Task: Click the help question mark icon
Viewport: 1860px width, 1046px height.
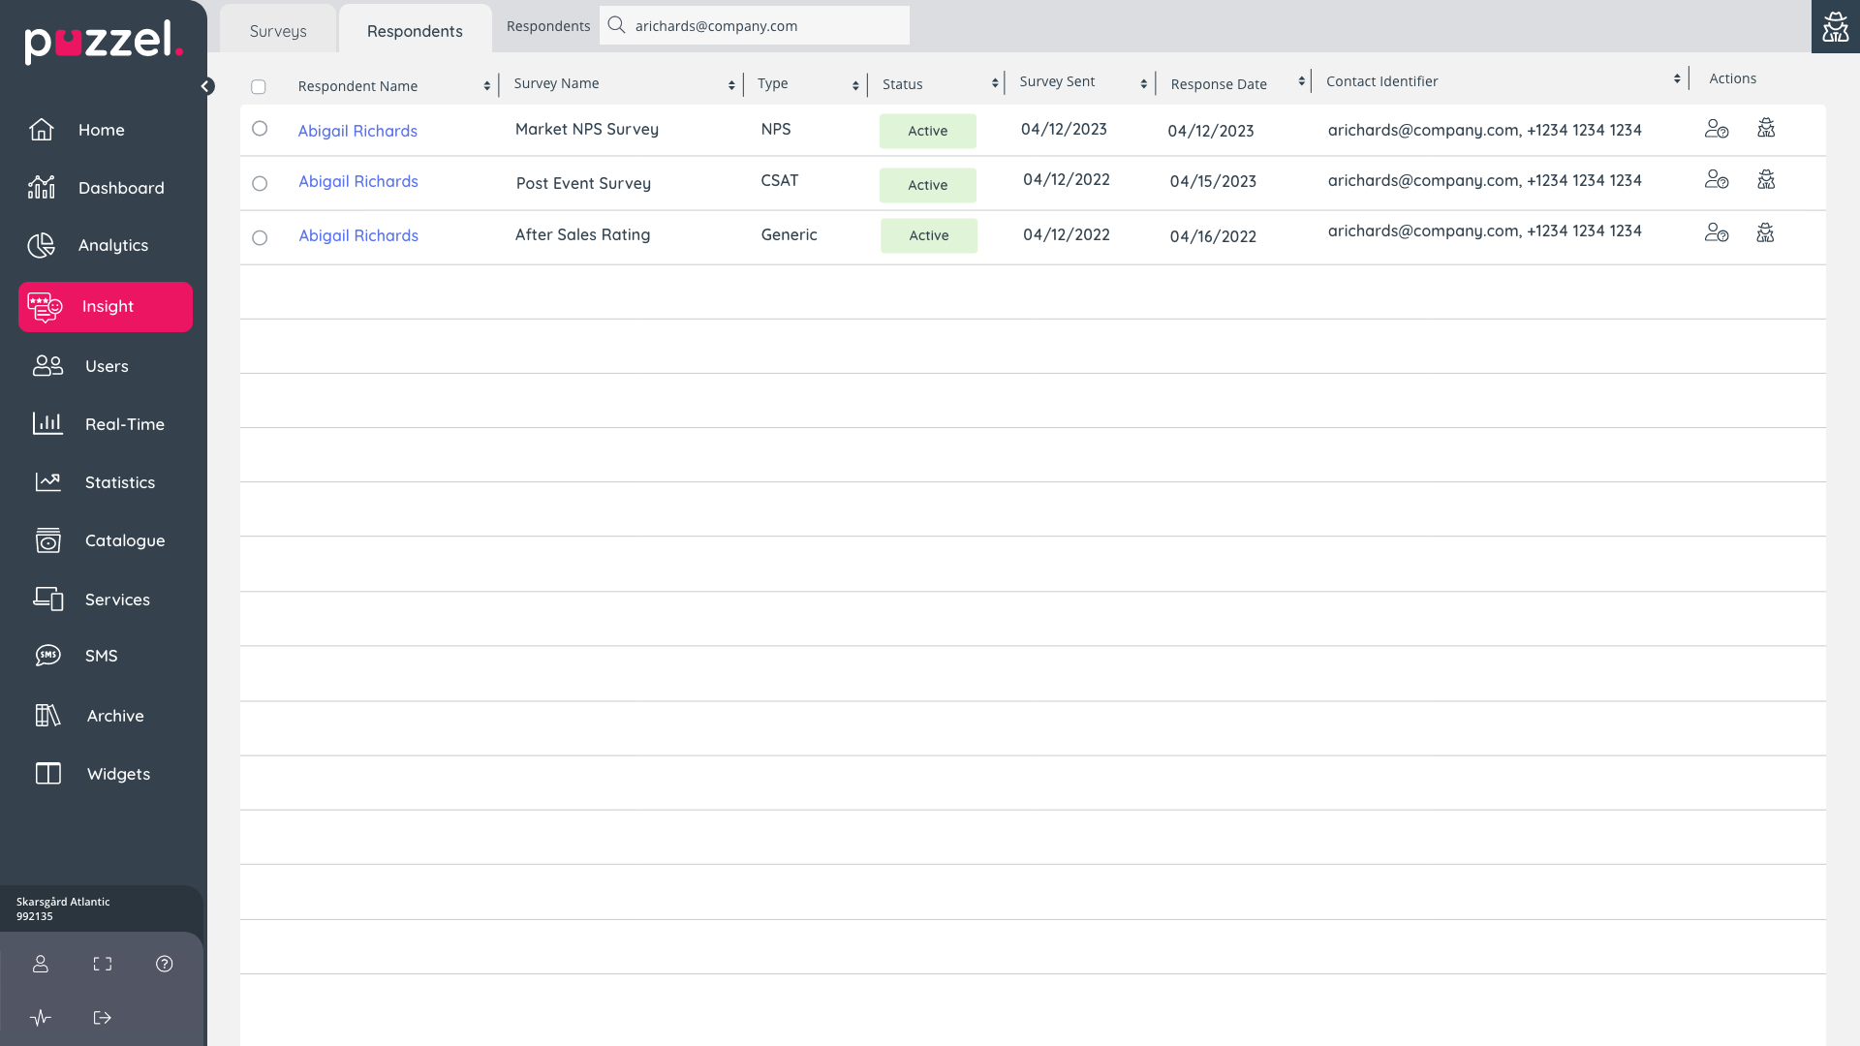Action: tap(165, 964)
